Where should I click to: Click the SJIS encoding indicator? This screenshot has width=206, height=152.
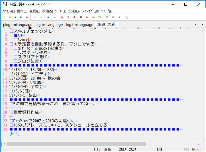pyautogui.click(x=159, y=149)
